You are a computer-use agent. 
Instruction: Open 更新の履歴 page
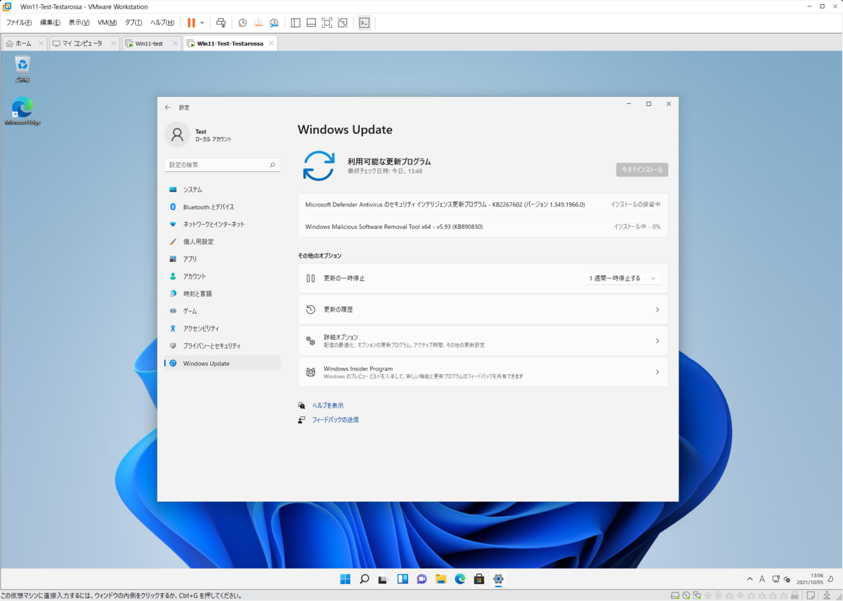pos(483,310)
